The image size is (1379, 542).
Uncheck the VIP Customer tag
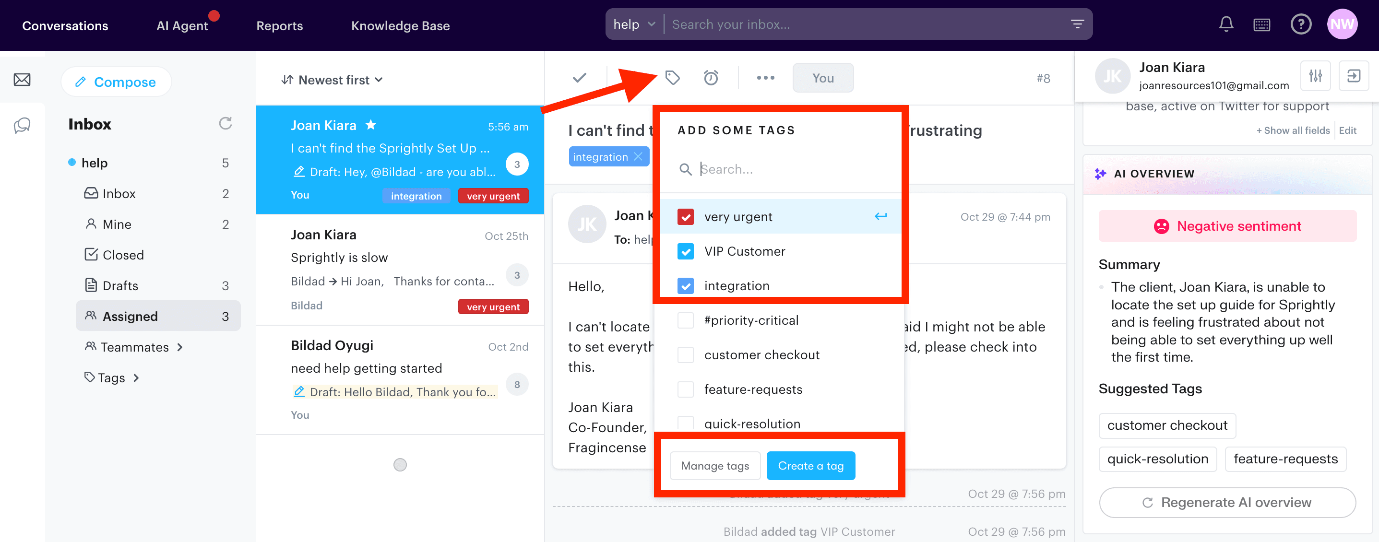click(685, 251)
